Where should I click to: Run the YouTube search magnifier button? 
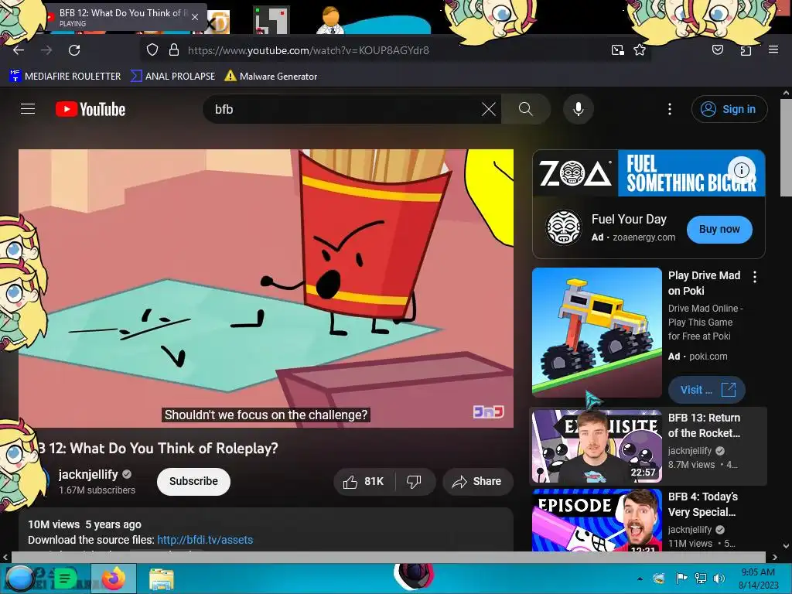526,109
